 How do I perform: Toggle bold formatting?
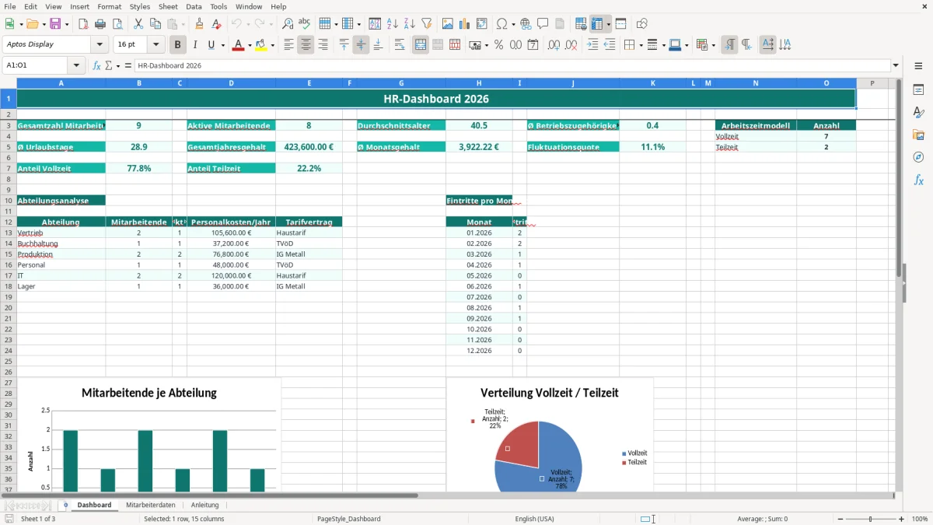click(178, 45)
